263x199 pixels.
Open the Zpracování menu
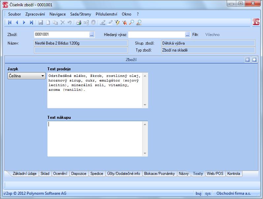click(35, 14)
